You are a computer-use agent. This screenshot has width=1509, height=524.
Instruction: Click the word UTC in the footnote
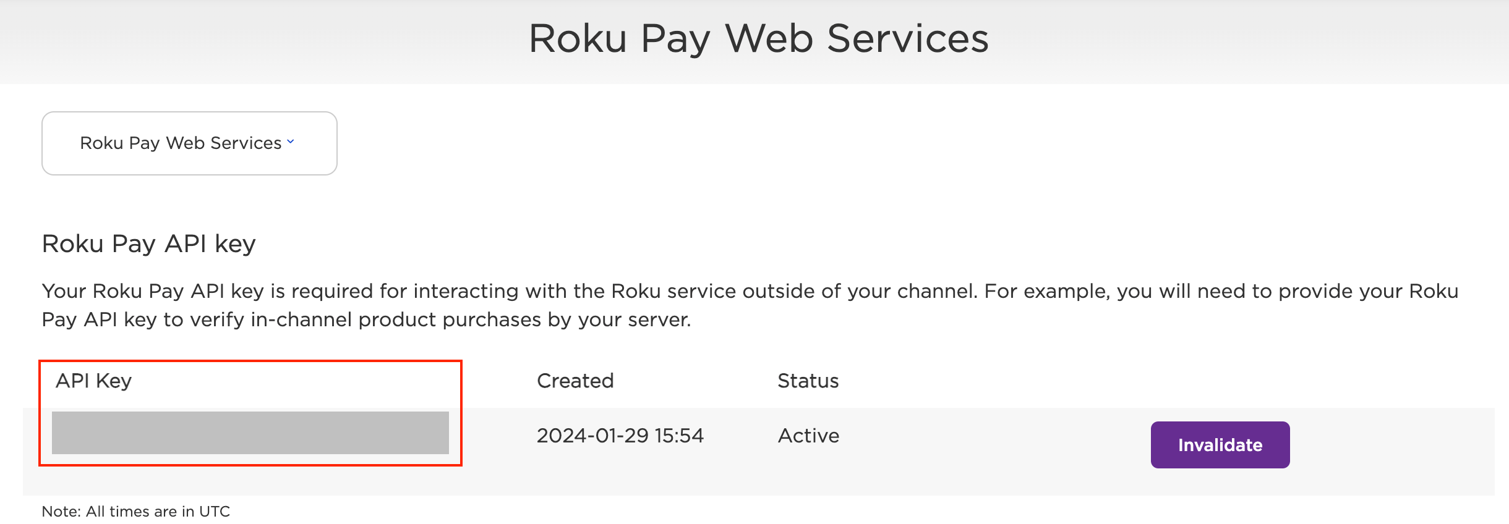215,512
